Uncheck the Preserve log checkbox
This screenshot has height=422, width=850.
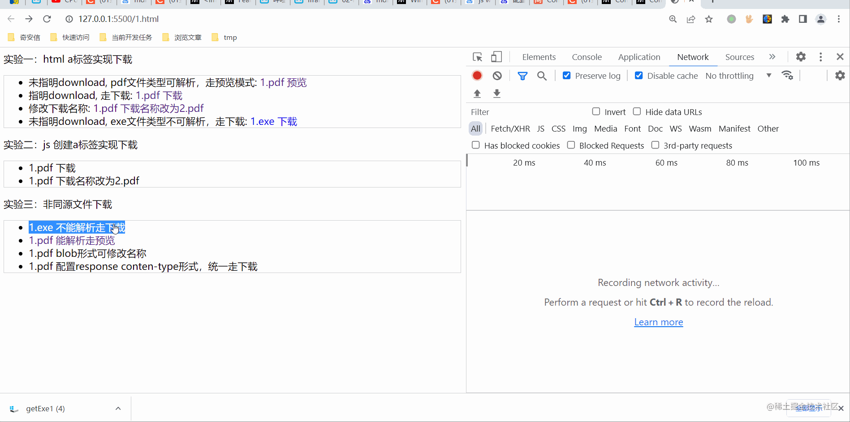click(x=566, y=75)
